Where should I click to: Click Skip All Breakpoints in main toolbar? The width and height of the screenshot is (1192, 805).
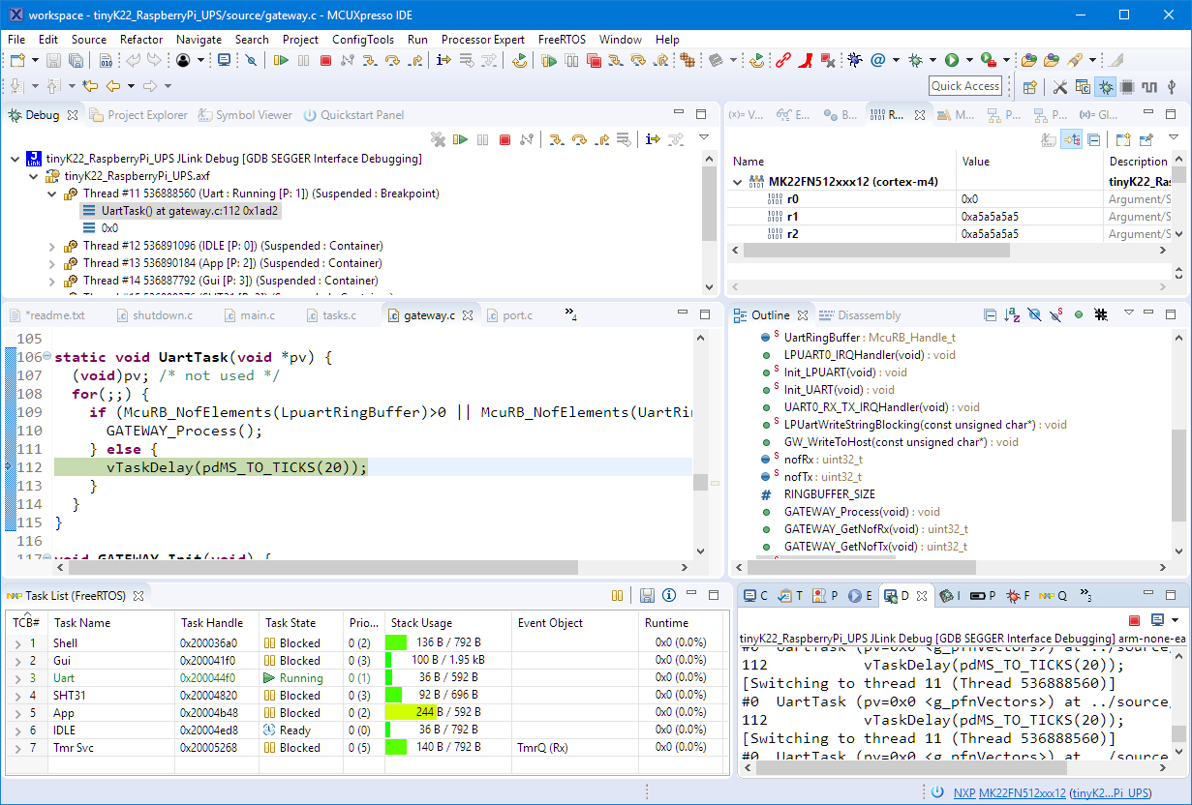tap(251, 61)
